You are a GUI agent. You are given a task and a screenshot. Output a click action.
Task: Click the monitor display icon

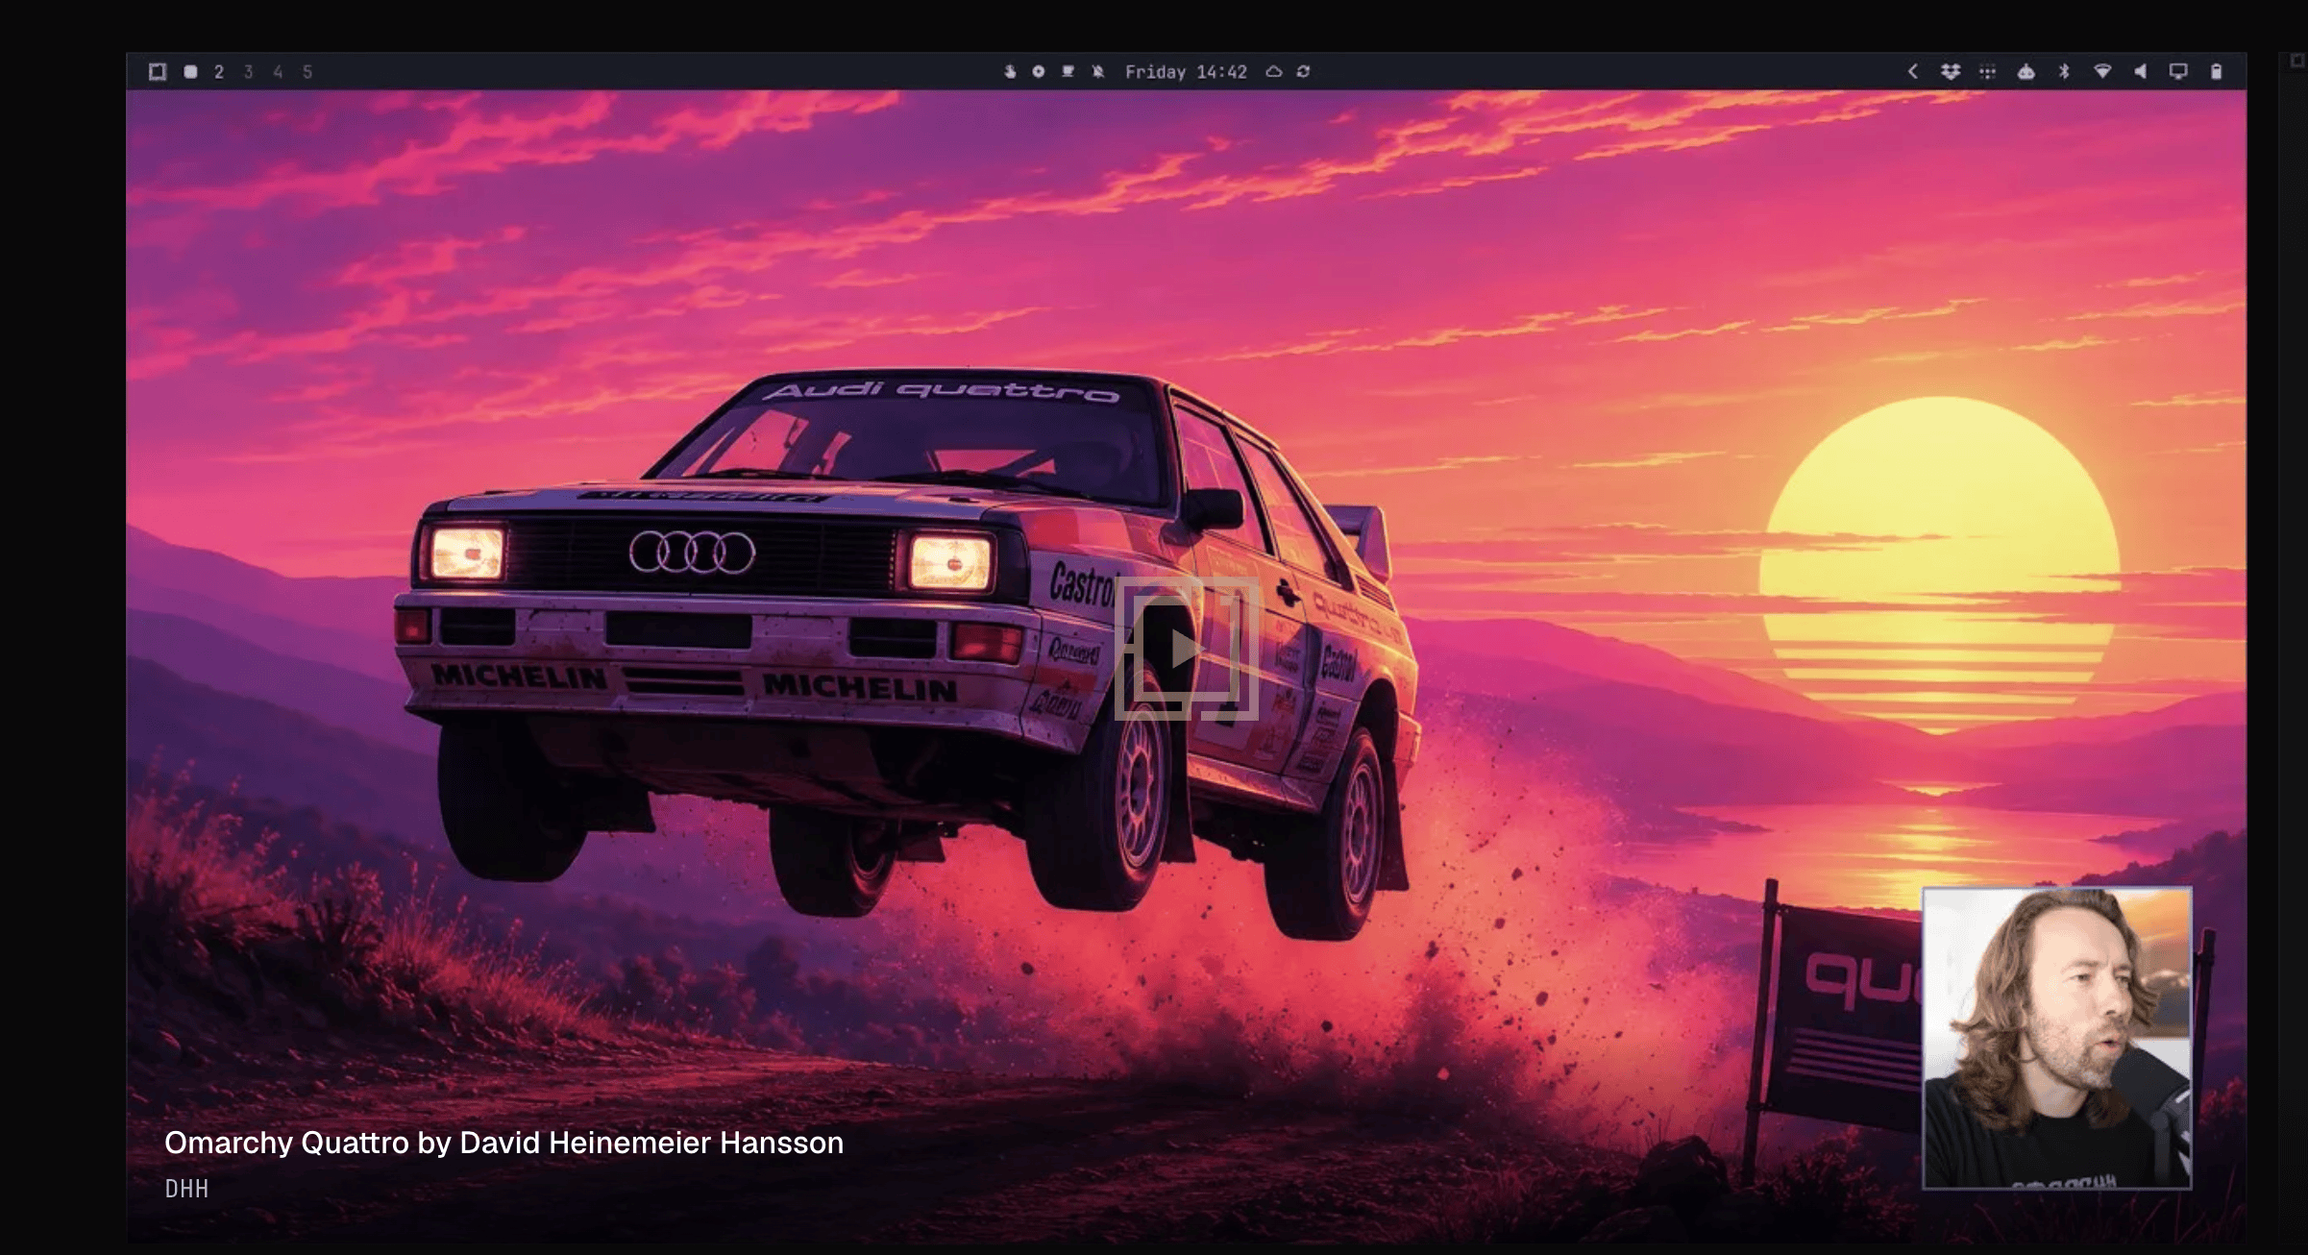tap(2178, 71)
